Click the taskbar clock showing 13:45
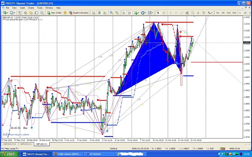This screenshot has width=252, height=157. pos(246,154)
